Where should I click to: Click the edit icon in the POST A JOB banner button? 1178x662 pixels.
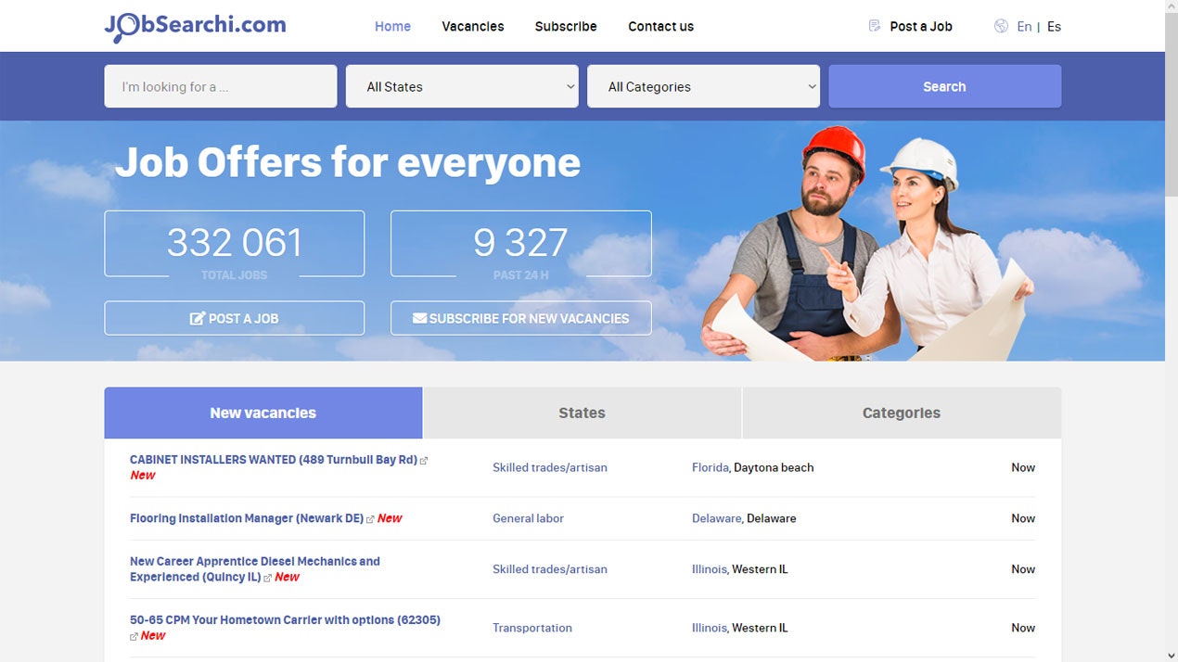pyautogui.click(x=197, y=318)
